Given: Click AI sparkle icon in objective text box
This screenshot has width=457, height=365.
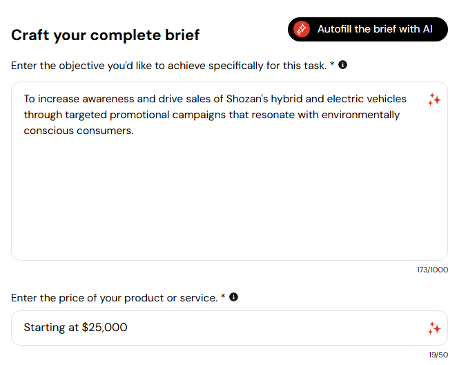Looking at the screenshot, I should [x=434, y=100].
